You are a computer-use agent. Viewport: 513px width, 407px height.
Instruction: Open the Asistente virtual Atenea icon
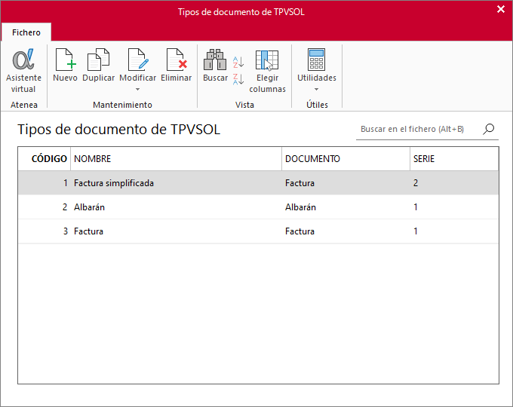tap(23, 70)
